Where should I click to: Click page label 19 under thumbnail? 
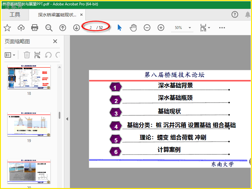(x=29, y=140)
